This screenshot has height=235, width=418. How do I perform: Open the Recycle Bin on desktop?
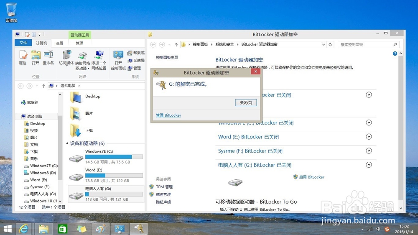point(11,12)
